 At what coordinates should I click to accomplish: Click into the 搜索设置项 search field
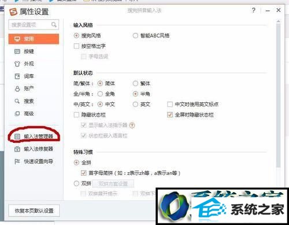click(x=34, y=25)
